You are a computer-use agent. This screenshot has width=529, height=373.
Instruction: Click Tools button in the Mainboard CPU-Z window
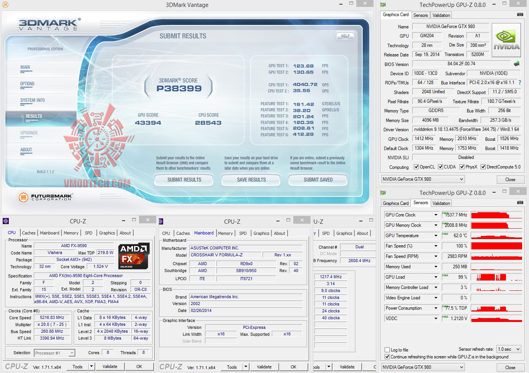tap(232, 367)
